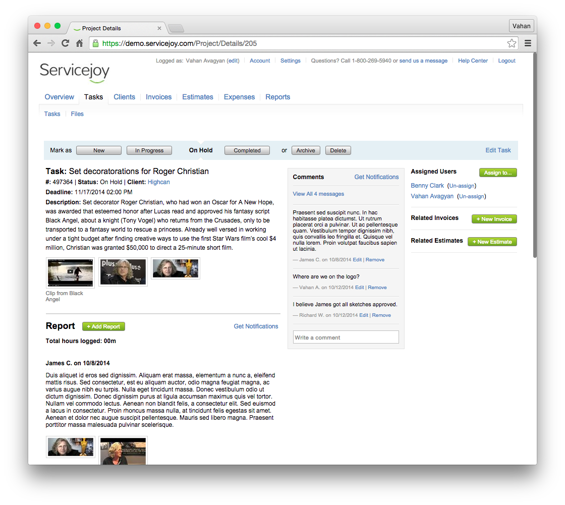Image resolution: width=565 pixels, height=505 pixels.
Task: Open the Files sub-tab
Action: [x=77, y=114]
